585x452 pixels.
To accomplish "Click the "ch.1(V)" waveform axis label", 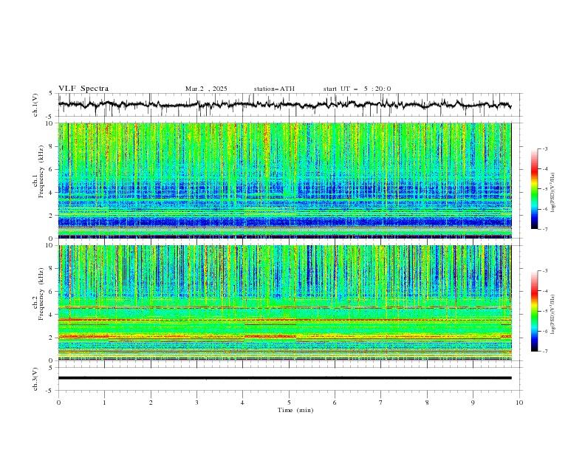I will click(35, 105).
